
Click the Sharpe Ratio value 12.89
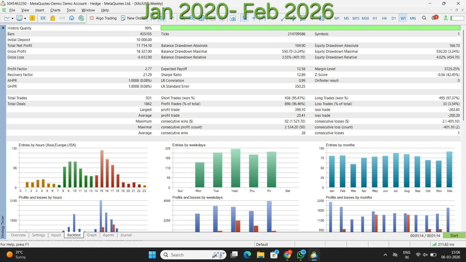pos(301,75)
